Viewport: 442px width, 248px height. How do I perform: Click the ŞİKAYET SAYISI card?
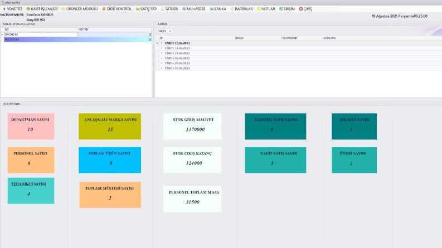point(354,126)
